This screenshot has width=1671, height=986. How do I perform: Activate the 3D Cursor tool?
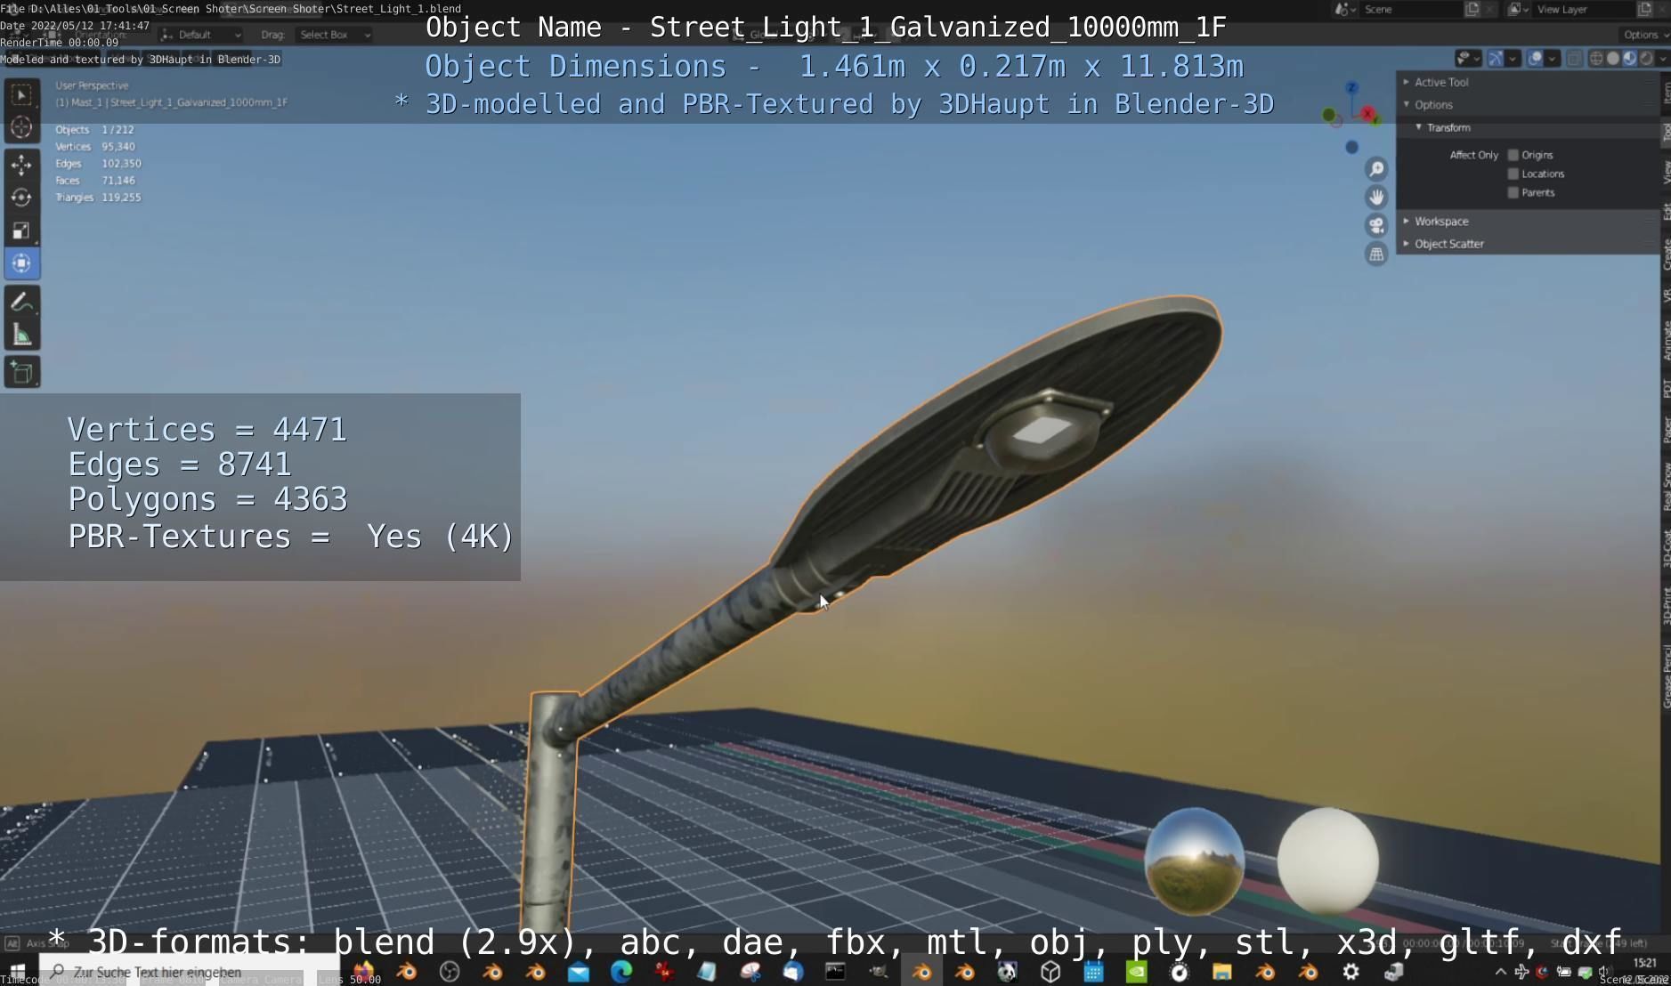(x=22, y=128)
